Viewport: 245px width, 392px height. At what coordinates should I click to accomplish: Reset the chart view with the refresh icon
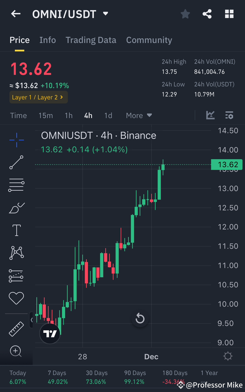pyautogui.click(x=140, y=318)
